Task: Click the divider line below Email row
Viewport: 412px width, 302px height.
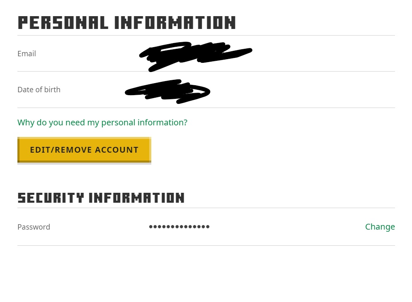Action: 206,72
